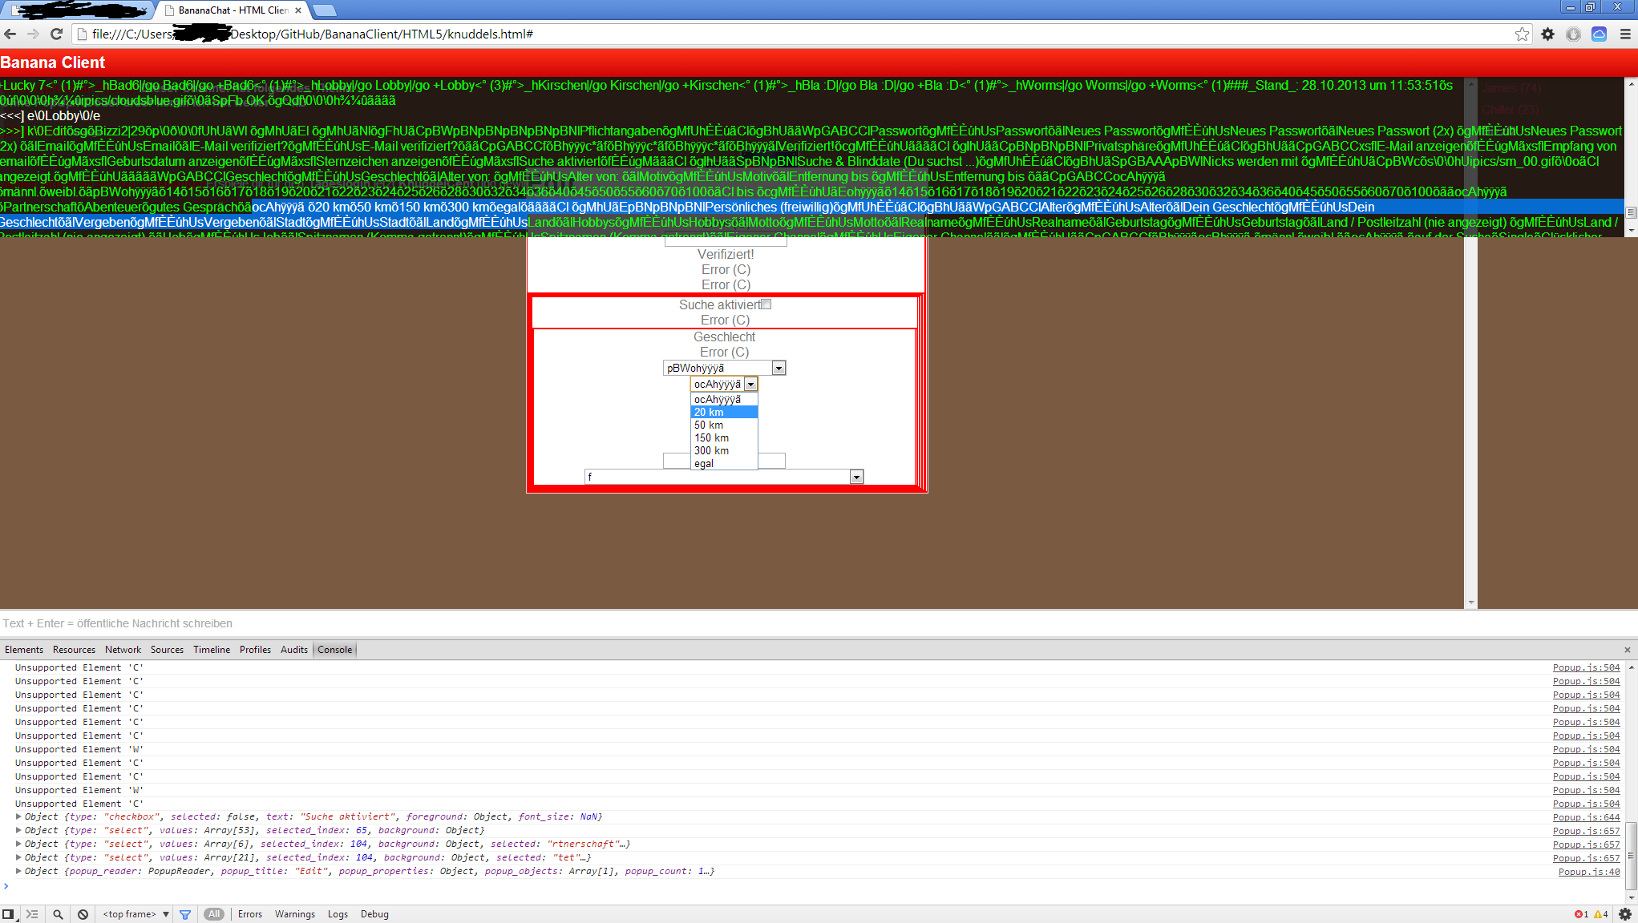Open devtools settings gear icon

1625,914
